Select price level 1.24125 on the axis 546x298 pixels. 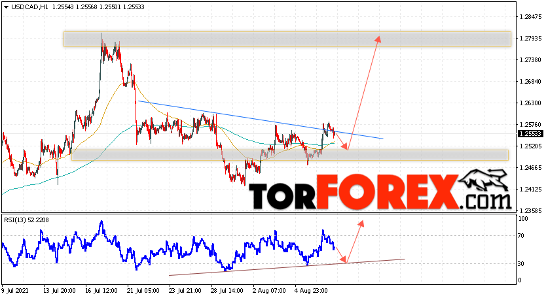point(530,189)
